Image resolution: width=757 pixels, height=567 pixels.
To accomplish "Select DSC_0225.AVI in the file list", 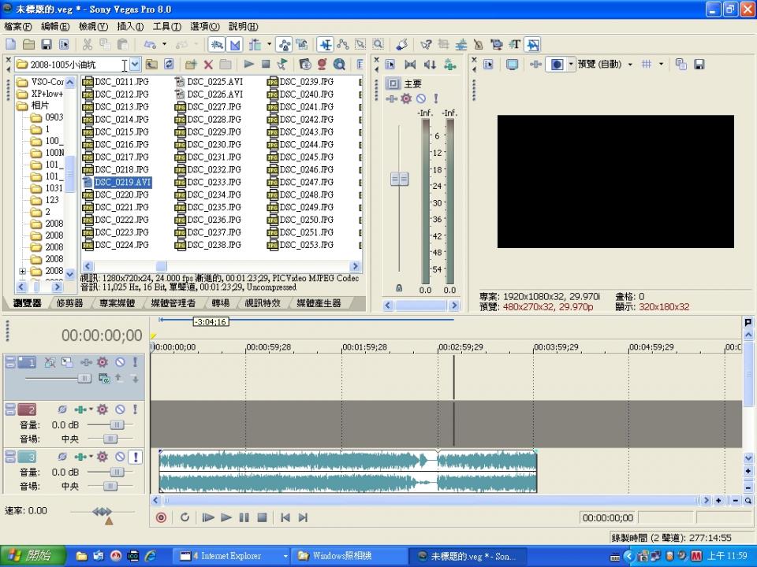I will [214, 82].
